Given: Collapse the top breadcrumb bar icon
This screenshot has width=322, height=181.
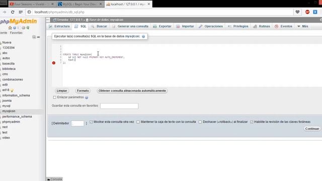Looking at the screenshot, I should (x=48, y=20).
